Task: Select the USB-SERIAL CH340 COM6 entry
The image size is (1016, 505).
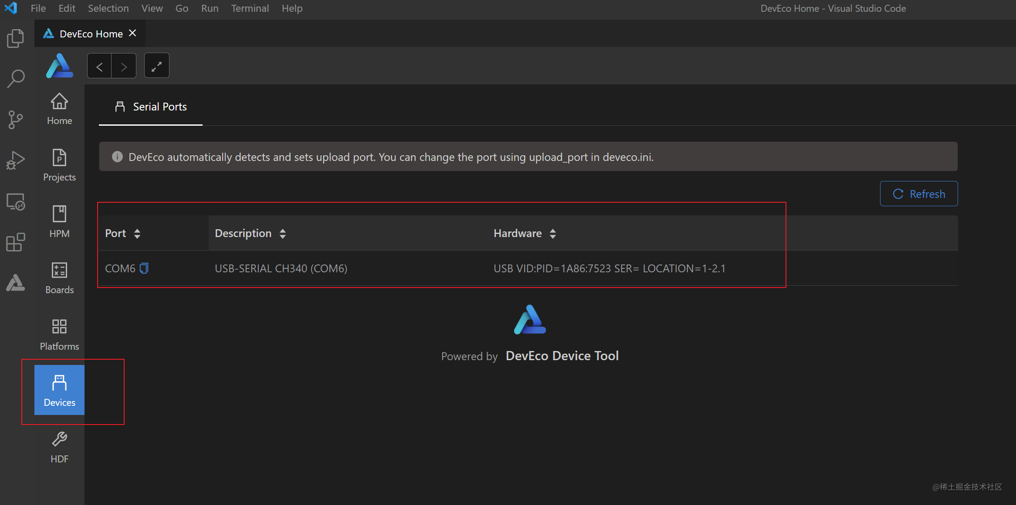Action: coord(281,267)
